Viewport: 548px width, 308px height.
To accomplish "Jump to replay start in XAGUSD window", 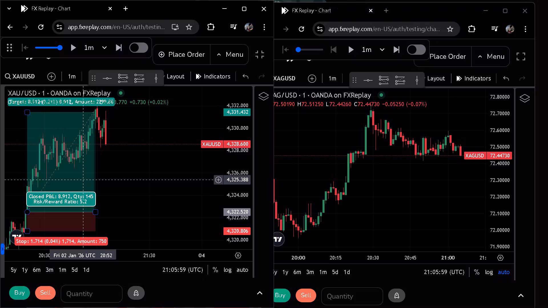I will pos(285,50).
